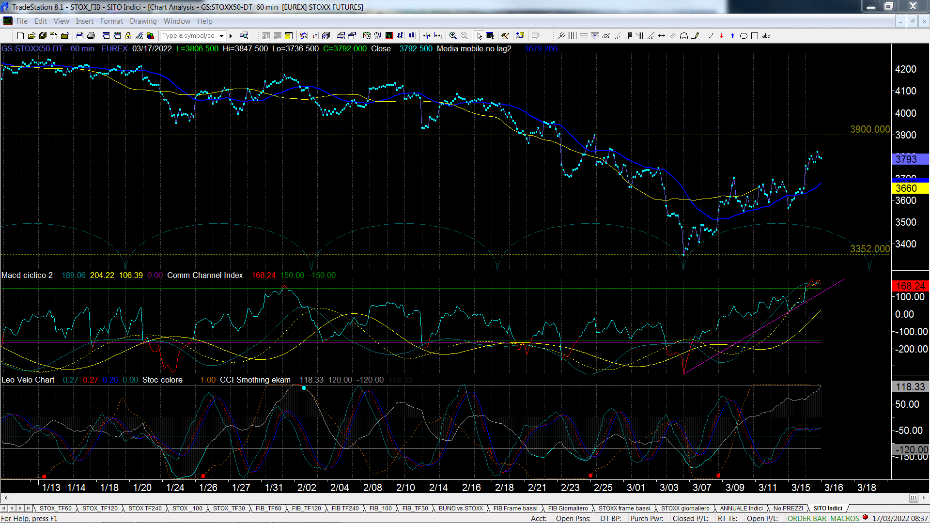Click the tab scroll first arrow

click(x=4, y=508)
